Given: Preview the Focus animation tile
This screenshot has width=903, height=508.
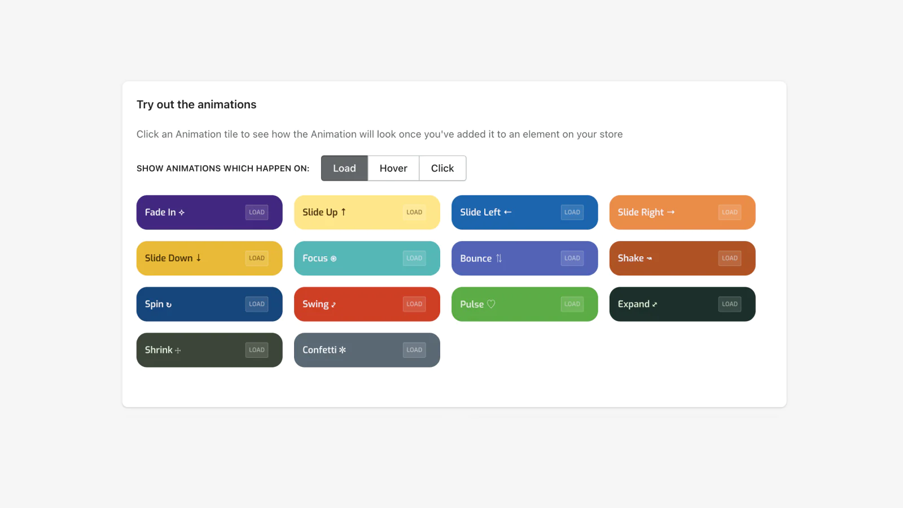Looking at the screenshot, I should pos(367,258).
